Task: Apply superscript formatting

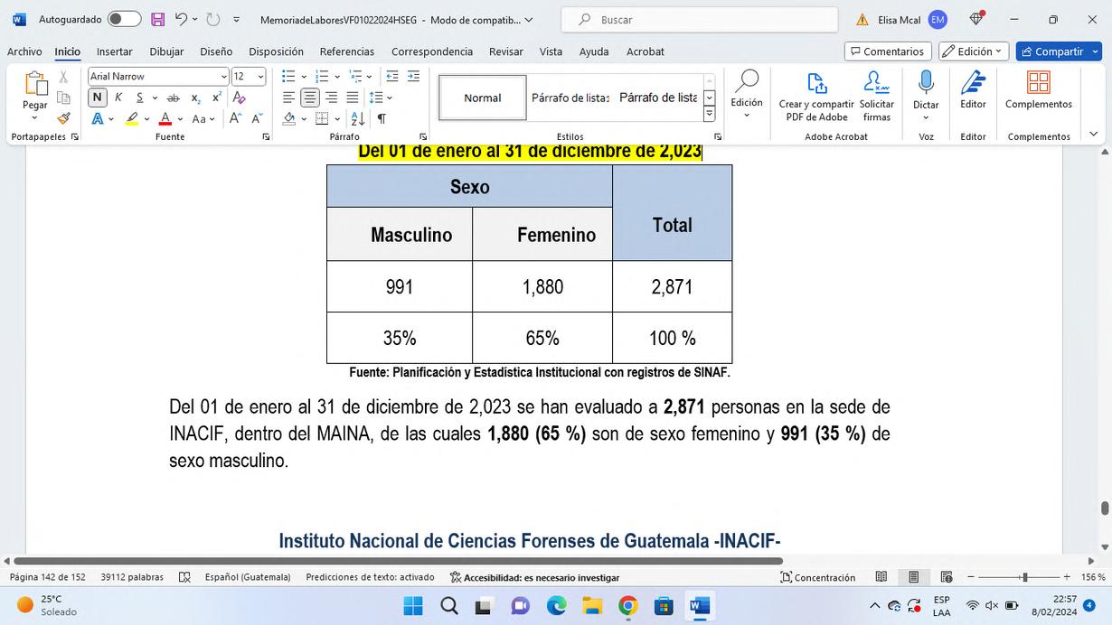Action: click(217, 98)
